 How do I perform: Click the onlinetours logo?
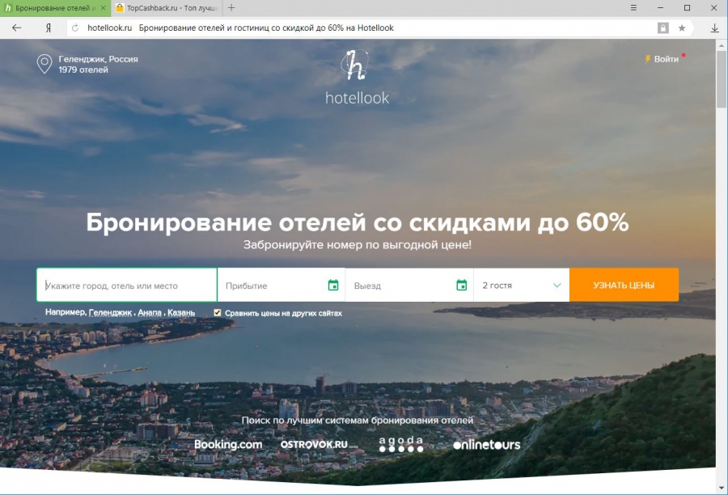click(x=487, y=444)
